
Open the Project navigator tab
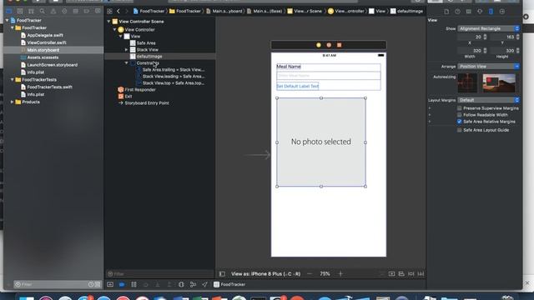(9, 11)
